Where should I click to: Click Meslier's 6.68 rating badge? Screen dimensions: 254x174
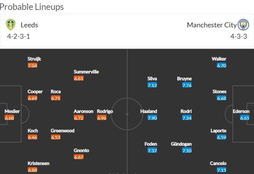click(10, 118)
